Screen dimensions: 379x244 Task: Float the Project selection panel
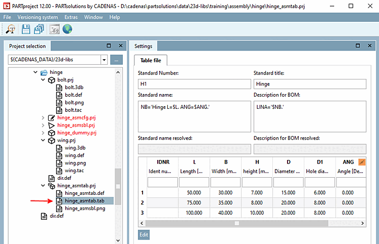(x=109, y=46)
